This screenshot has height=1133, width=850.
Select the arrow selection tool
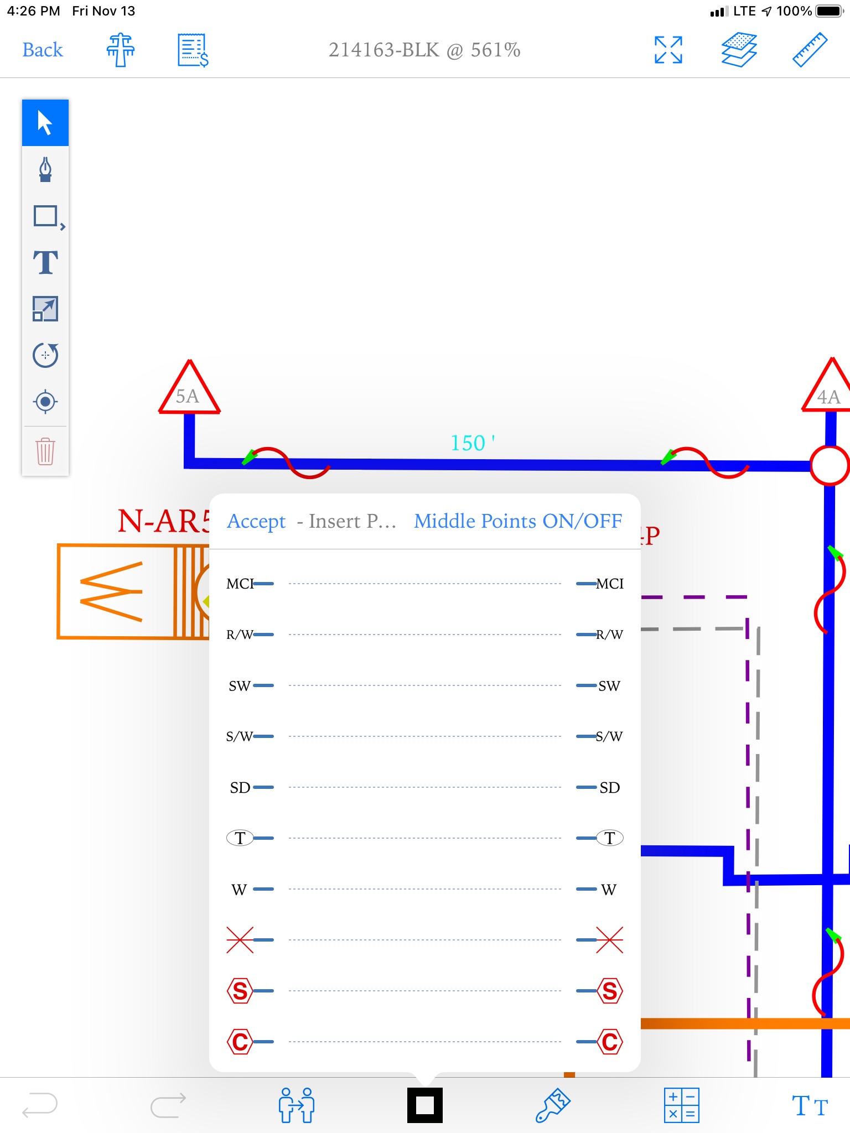45,123
